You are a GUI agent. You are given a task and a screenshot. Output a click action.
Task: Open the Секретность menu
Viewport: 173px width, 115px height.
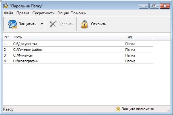tap(43, 13)
